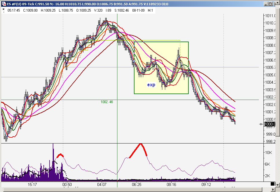The height and width of the screenshot is (192, 280).
Task: Click the 999.0 price scale label
Action: point(270,134)
